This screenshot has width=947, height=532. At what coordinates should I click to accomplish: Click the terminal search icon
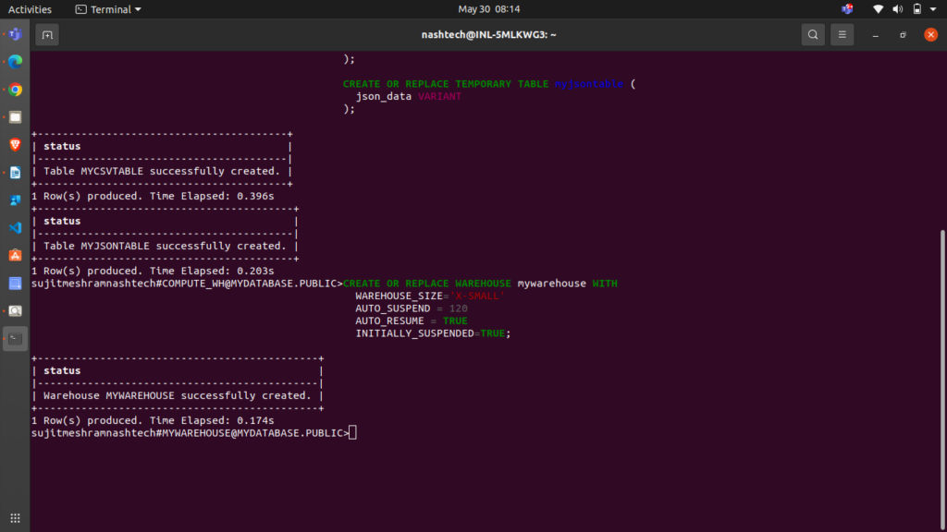(812, 35)
